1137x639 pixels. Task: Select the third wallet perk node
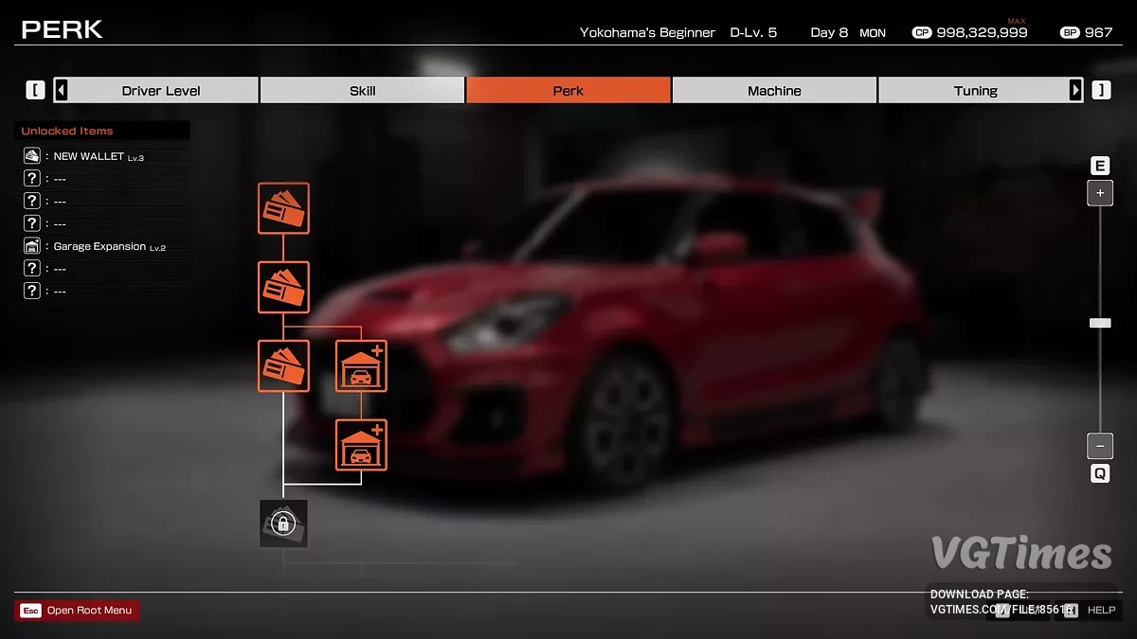(283, 366)
